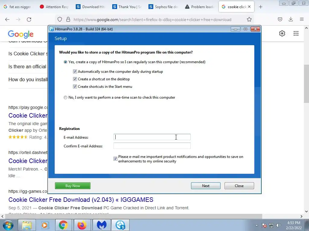Open Save to Pocket icon

tap(280, 19)
